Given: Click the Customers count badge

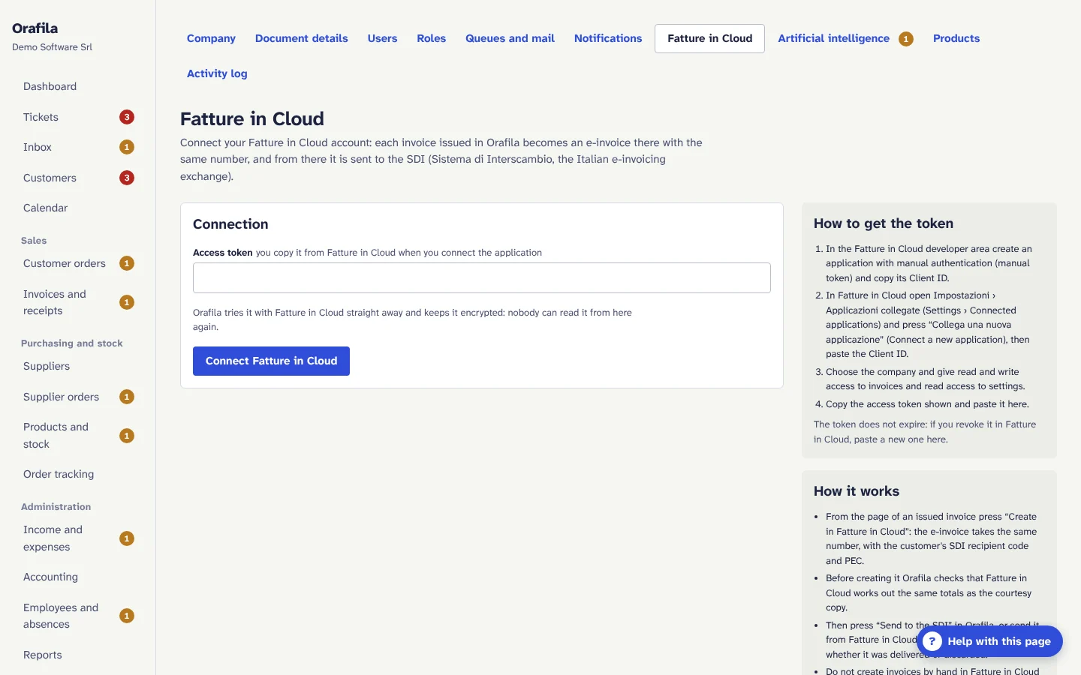Looking at the screenshot, I should 127,178.
